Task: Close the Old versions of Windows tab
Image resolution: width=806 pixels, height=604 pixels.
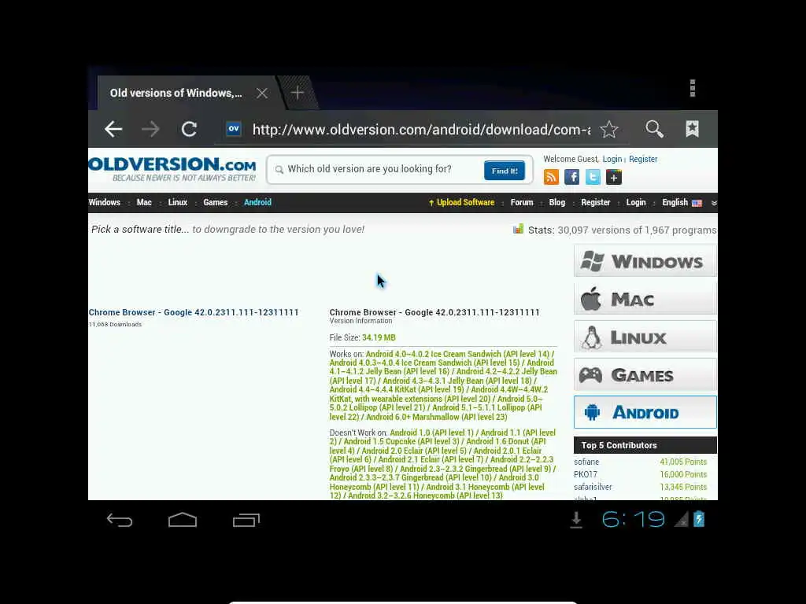Action: pyautogui.click(x=262, y=93)
